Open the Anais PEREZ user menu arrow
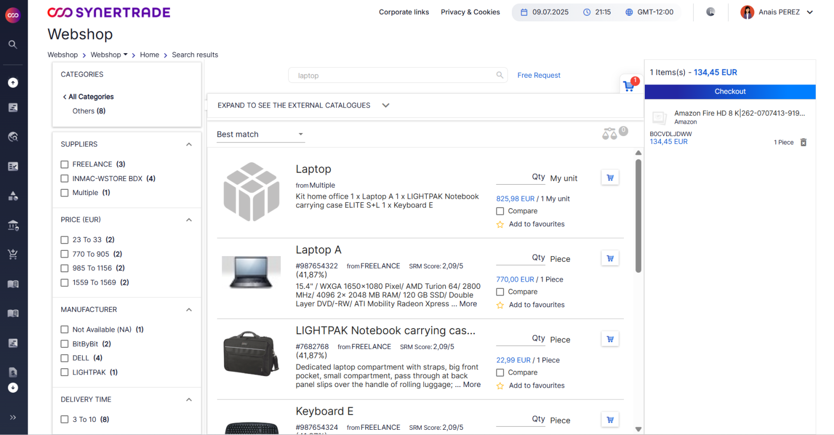Screen dimensions: 834x435 (x=810, y=12)
